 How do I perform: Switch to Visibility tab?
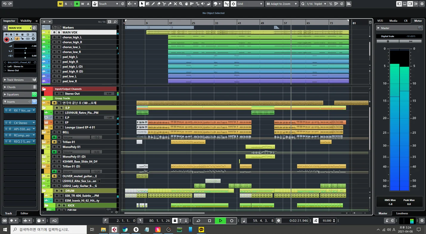[x=26, y=21]
